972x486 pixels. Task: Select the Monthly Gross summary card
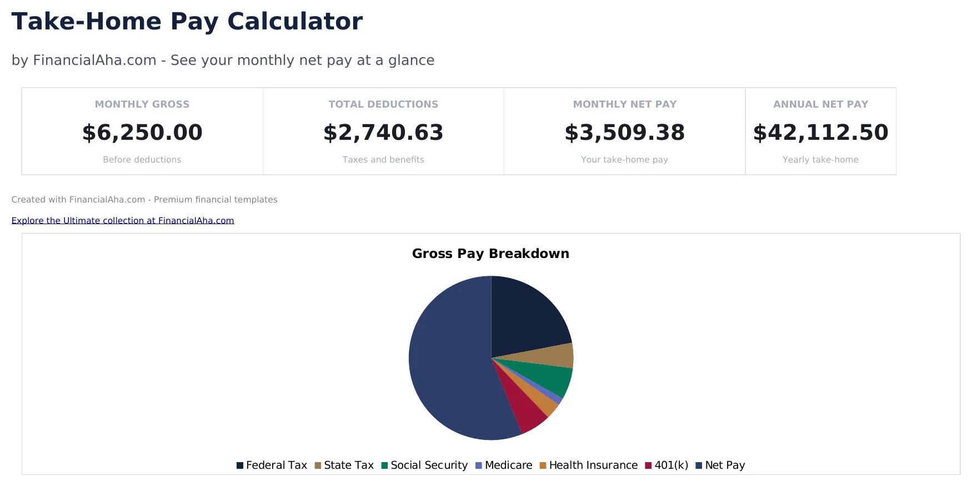coord(142,131)
